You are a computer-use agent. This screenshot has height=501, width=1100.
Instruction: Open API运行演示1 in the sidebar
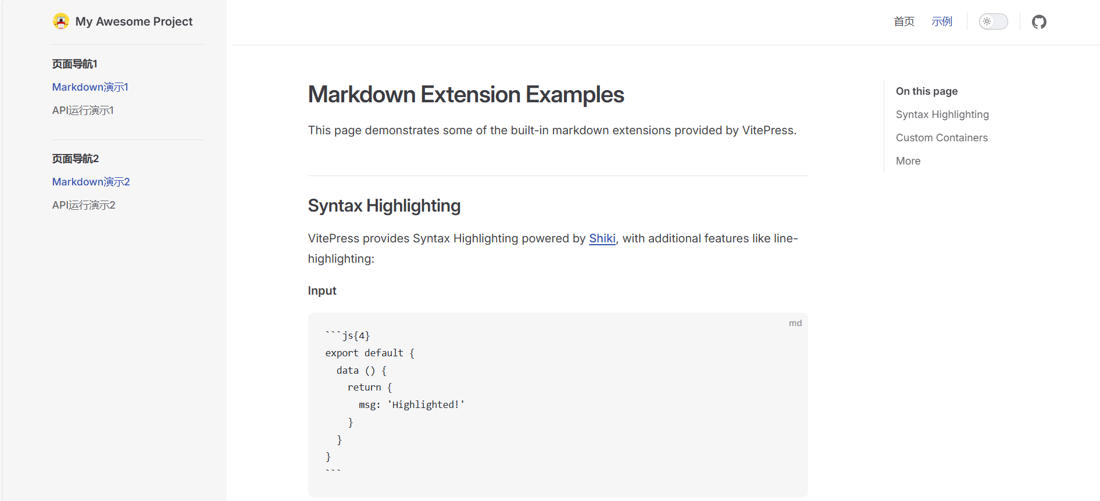click(x=83, y=110)
